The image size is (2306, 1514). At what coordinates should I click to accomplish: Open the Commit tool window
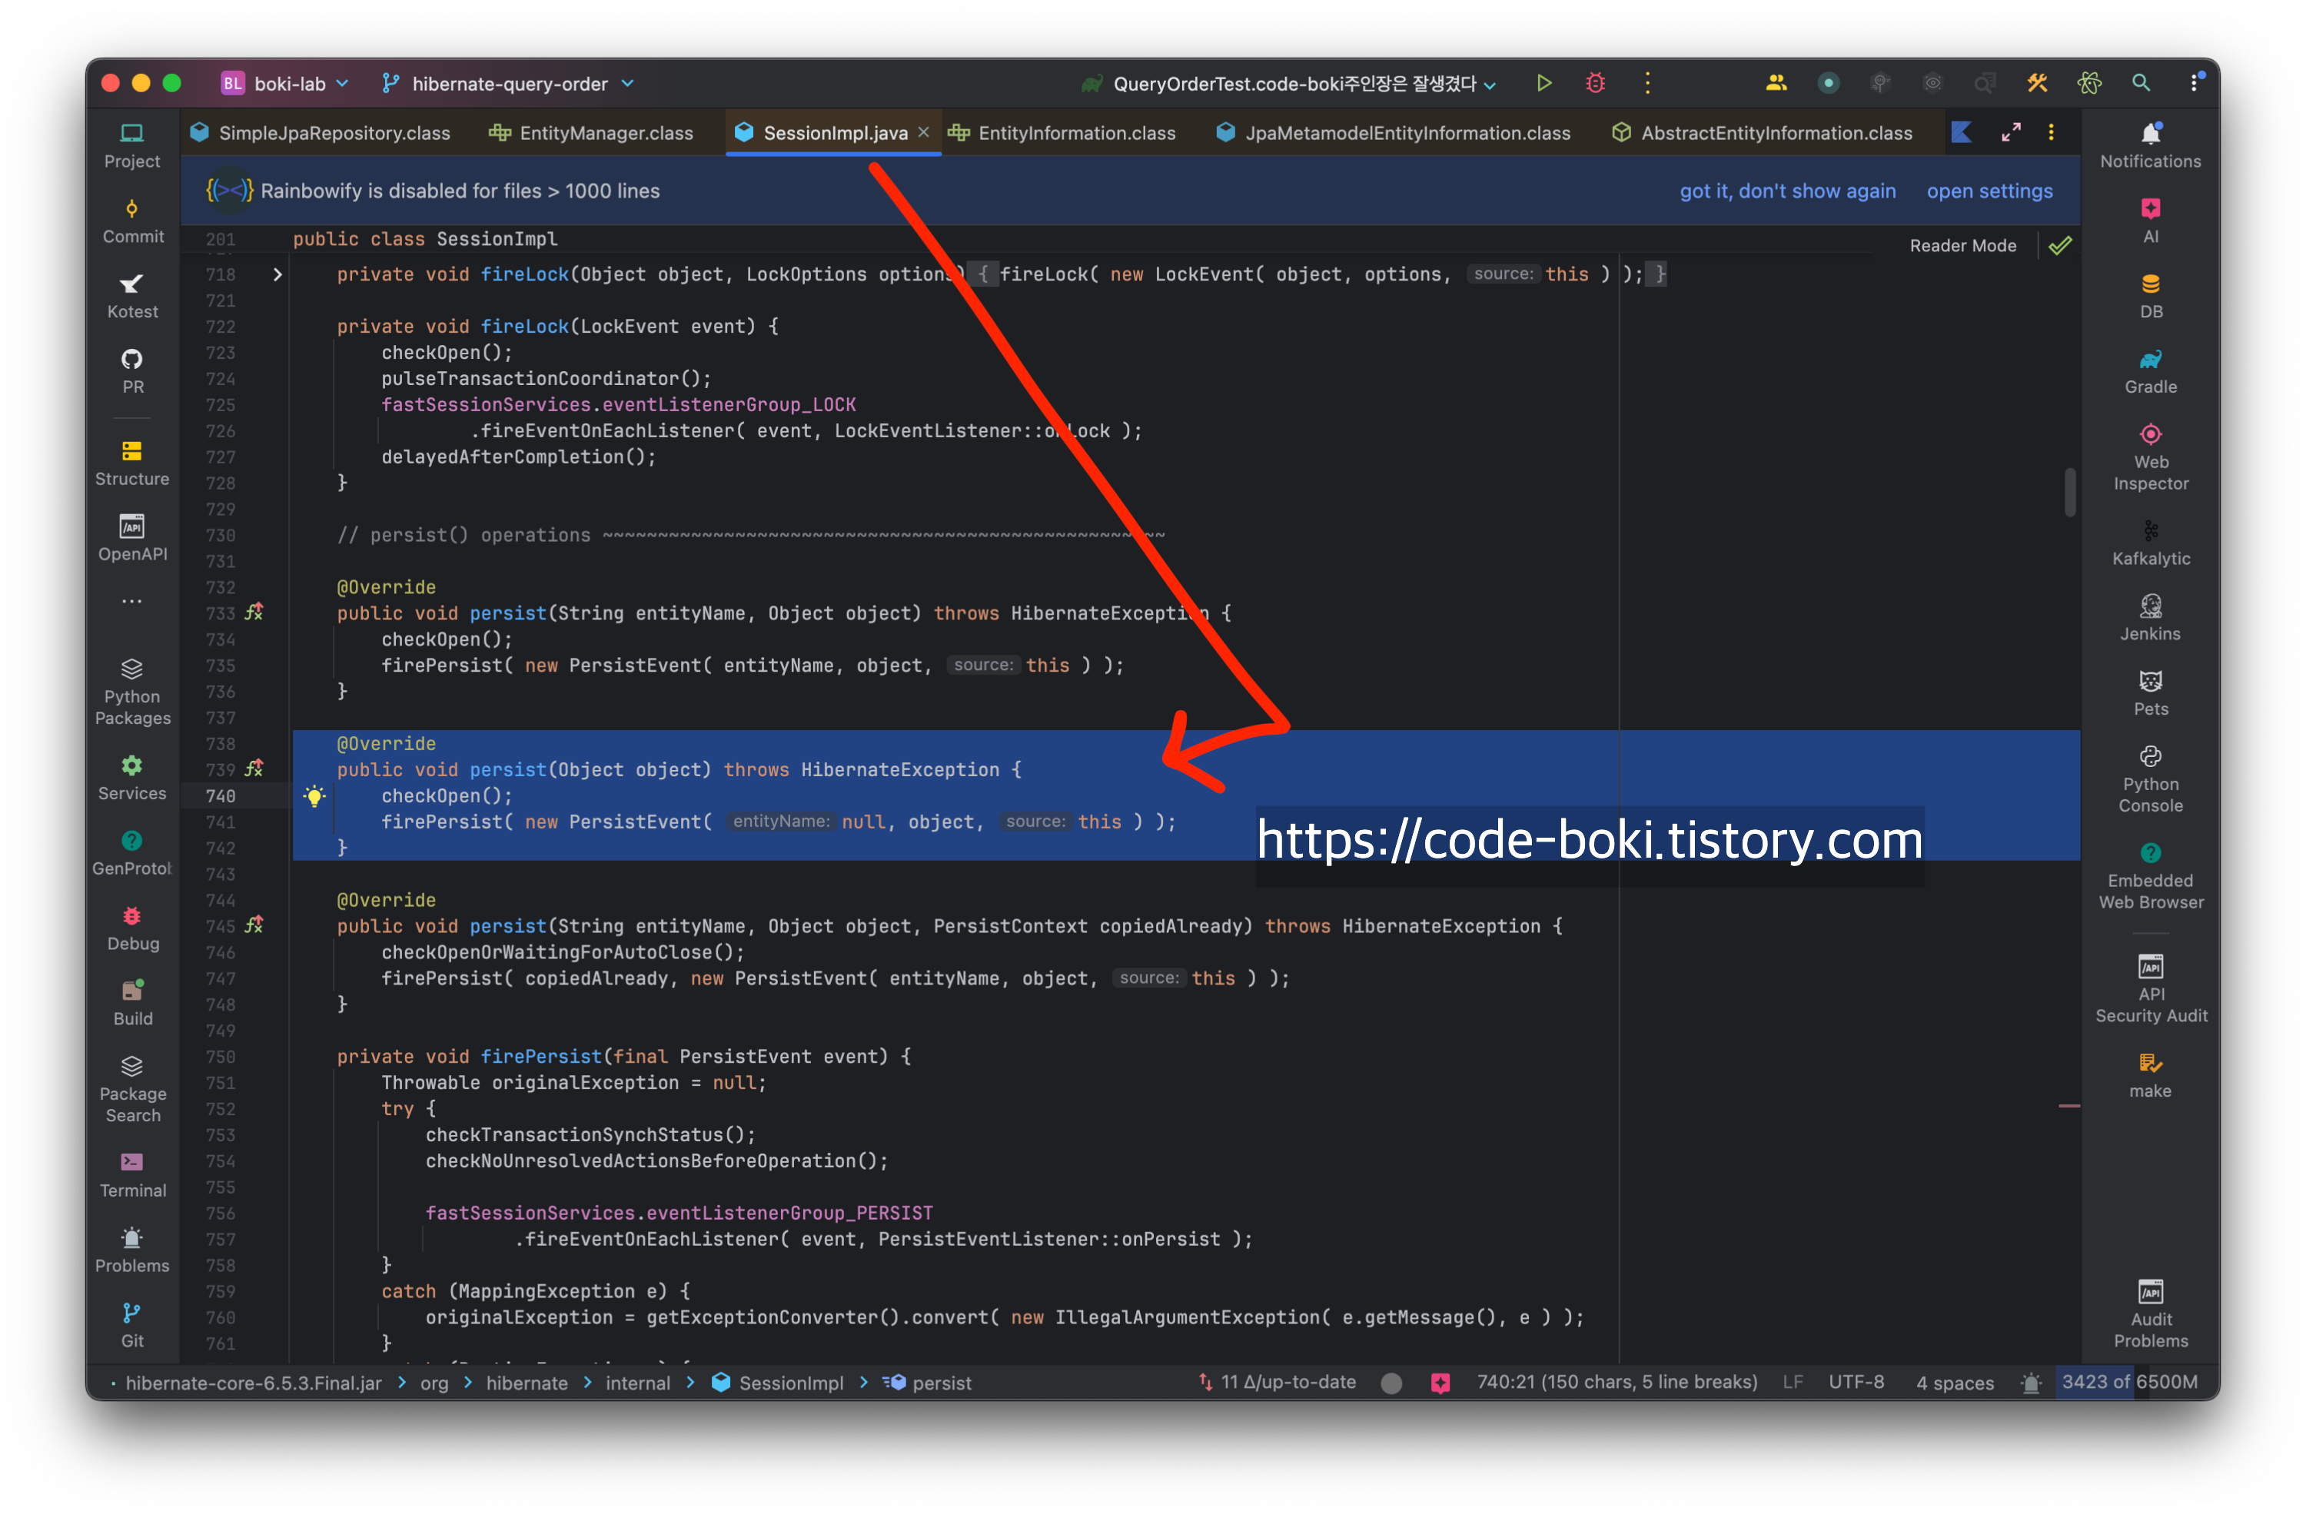(133, 220)
